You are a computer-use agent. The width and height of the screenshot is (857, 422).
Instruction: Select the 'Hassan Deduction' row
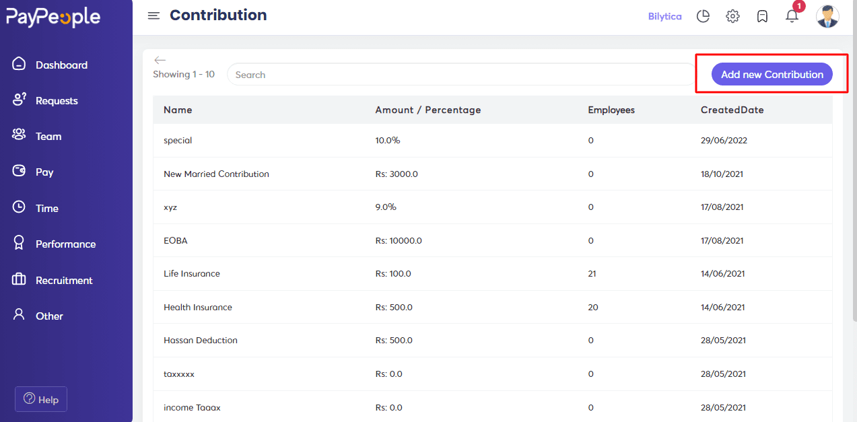point(493,340)
